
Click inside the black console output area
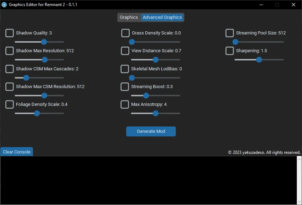[148, 180]
